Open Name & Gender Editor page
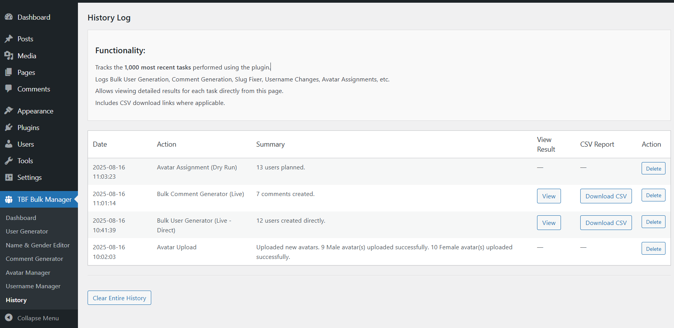Screen dimensions: 674x328 (x=37, y=245)
